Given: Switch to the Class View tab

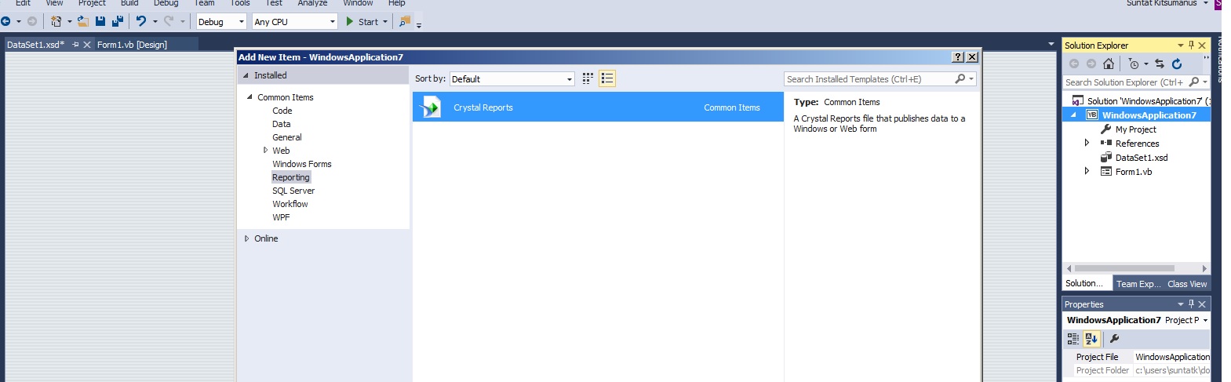Looking at the screenshot, I should pos(1187,284).
